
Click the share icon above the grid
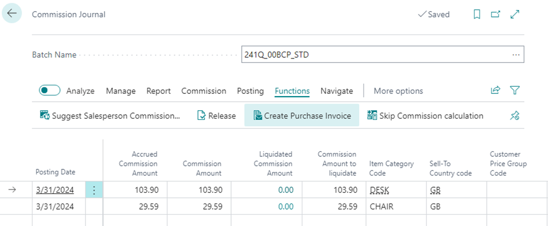[x=495, y=91]
